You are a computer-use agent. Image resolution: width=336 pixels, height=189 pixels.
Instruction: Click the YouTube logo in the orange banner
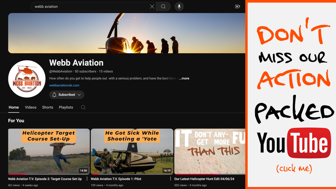tap(294, 143)
